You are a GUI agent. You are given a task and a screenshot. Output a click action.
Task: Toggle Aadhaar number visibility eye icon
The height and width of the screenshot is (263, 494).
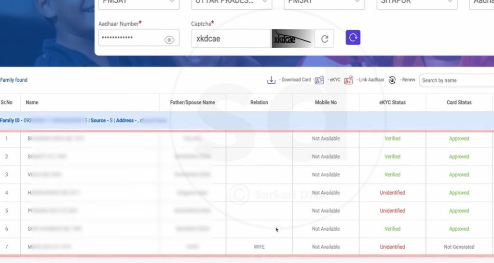click(x=169, y=40)
